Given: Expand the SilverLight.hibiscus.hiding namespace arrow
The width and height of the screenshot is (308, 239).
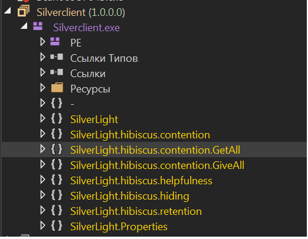Looking at the screenshot, I should [42, 195].
